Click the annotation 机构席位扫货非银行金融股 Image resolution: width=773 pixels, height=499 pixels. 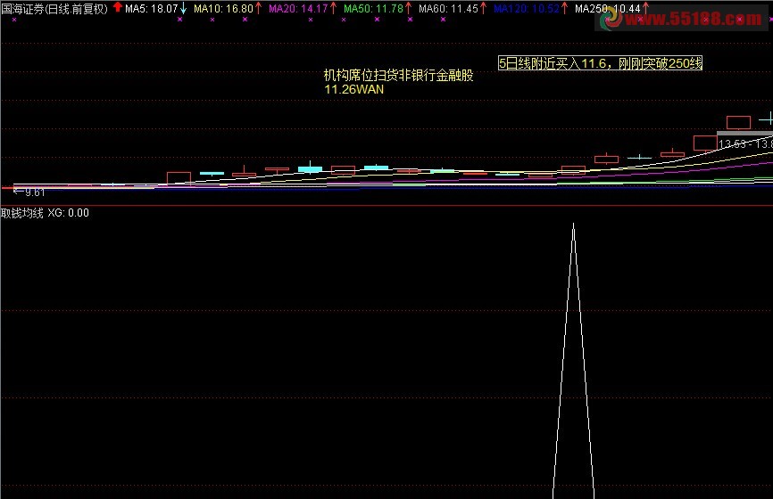398,75
